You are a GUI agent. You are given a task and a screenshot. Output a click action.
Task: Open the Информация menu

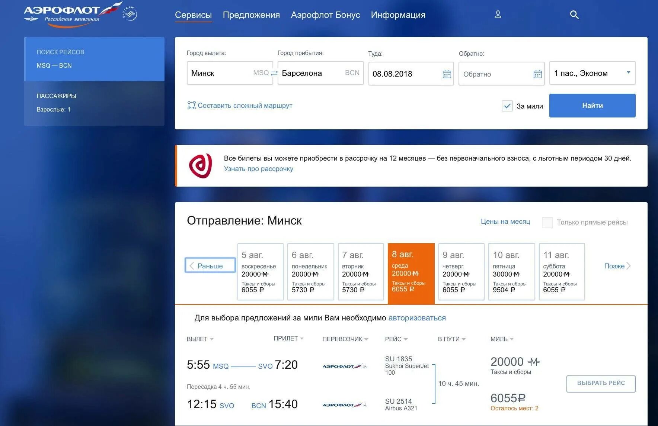click(x=398, y=15)
